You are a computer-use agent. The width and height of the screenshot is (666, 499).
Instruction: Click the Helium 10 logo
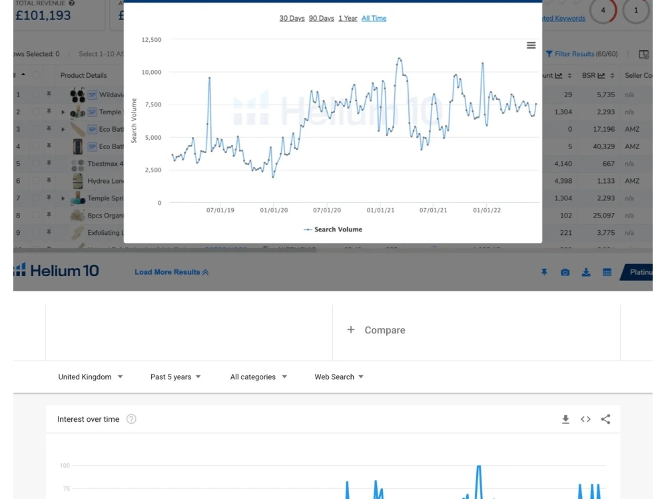pos(57,270)
